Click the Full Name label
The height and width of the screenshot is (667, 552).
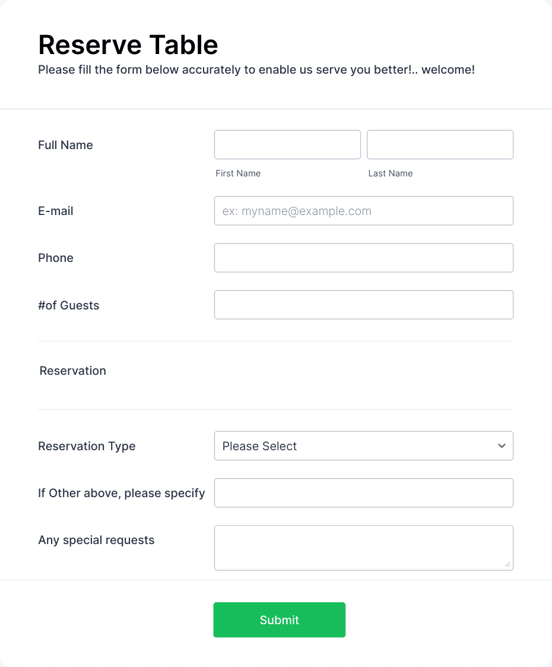[x=65, y=145]
